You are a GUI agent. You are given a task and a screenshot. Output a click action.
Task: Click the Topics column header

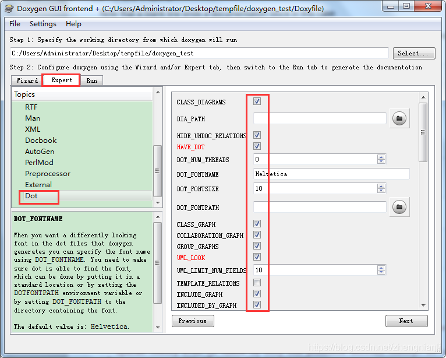[82, 94]
